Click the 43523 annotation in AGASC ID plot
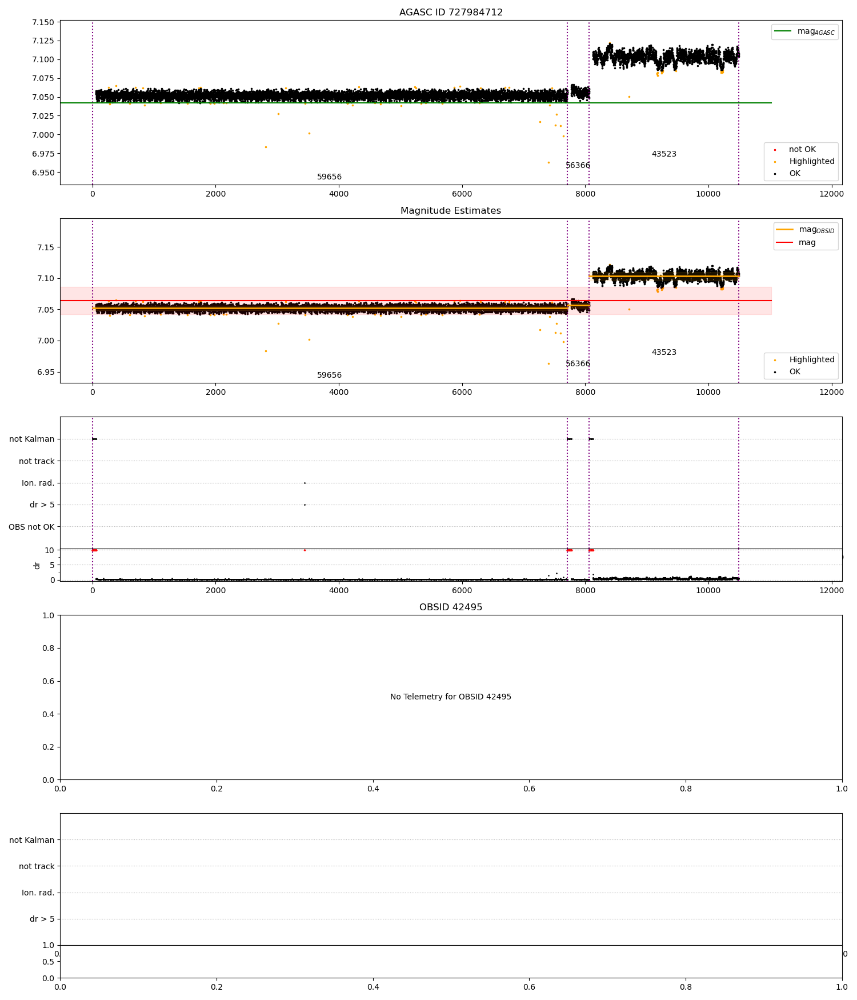The image size is (857, 1000). (x=664, y=154)
